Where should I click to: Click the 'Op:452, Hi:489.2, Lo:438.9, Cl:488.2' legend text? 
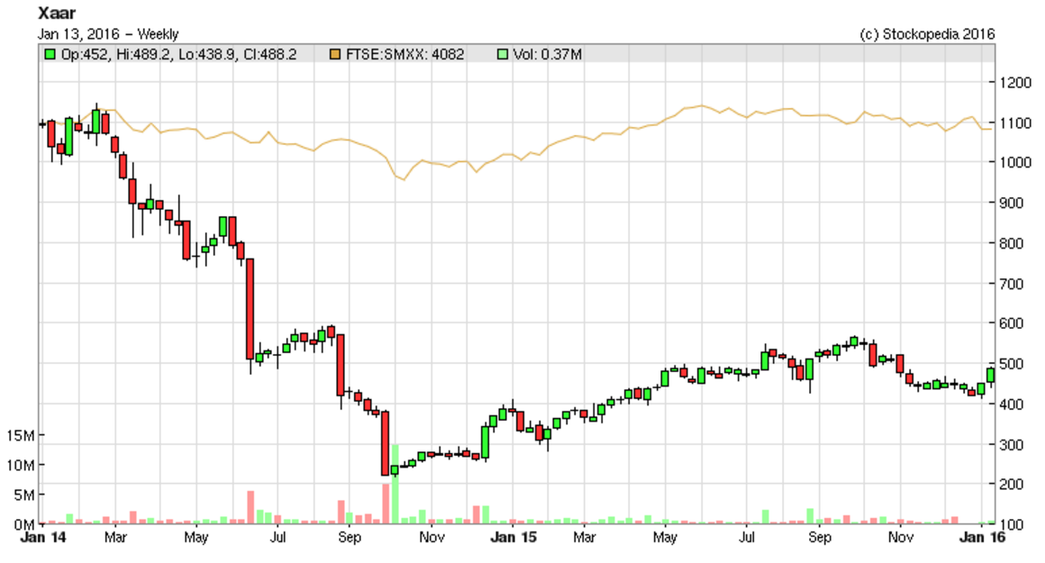(x=178, y=54)
